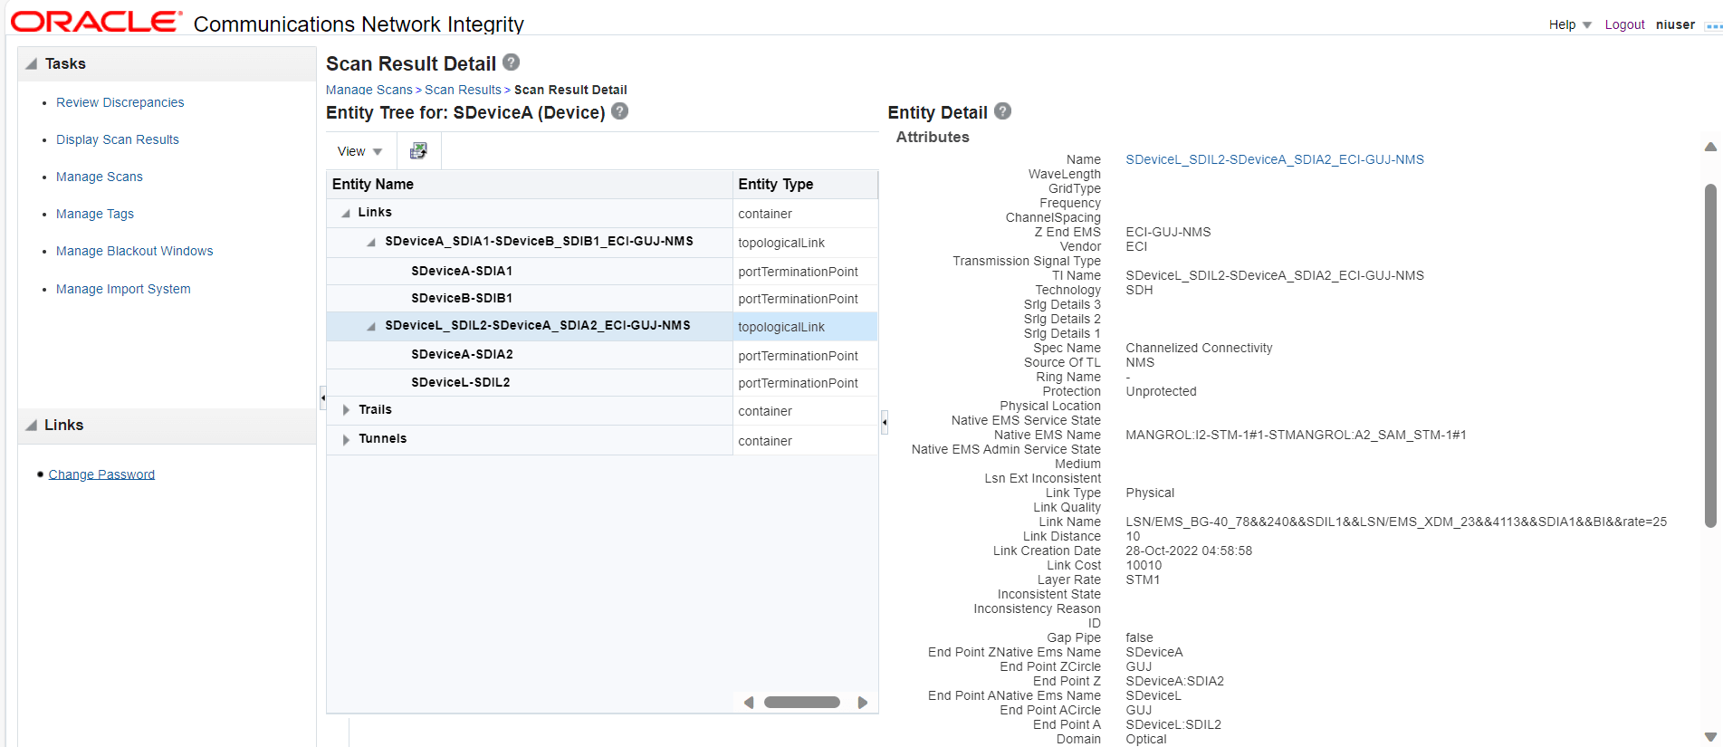Click help icon beside Entity Tree title
The height and width of the screenshot is (747, 1723).
click(619, 111)
